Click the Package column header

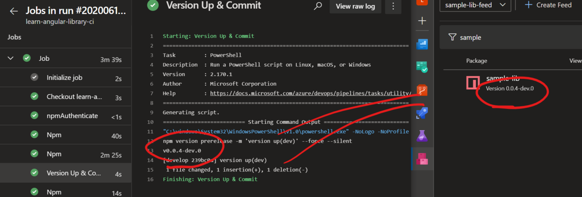point(477,61)
